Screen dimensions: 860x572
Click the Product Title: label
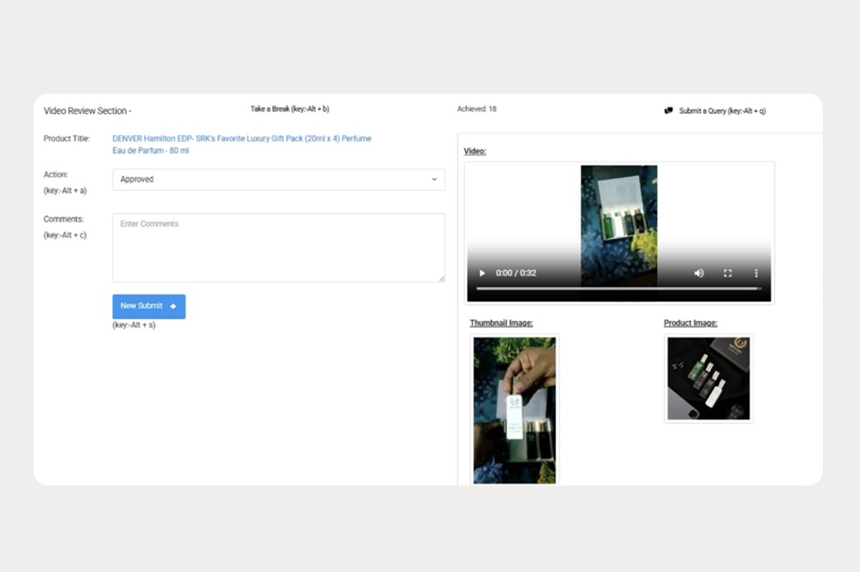click(67, 139)
